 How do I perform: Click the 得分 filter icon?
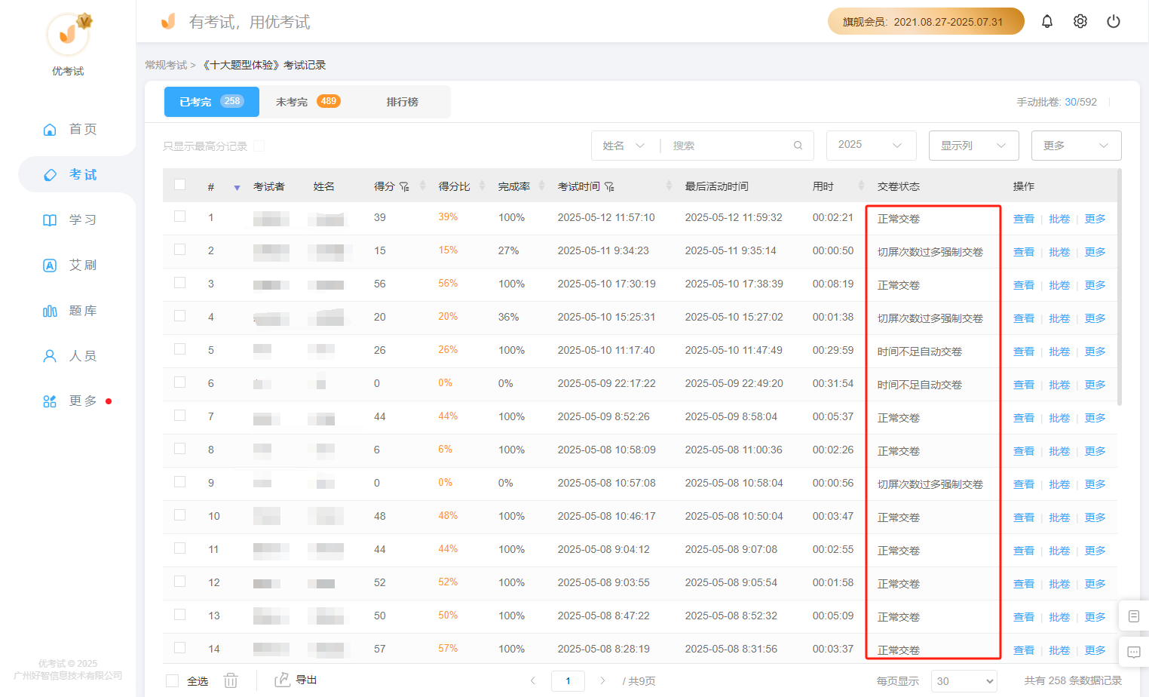(x=404, y=186)
